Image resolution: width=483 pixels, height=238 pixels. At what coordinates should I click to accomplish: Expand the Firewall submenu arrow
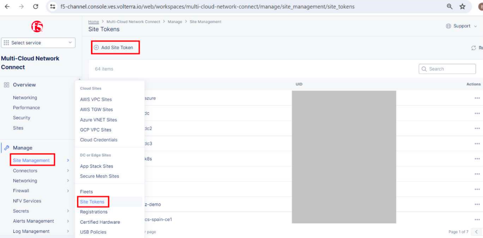(x=68, y=191)
